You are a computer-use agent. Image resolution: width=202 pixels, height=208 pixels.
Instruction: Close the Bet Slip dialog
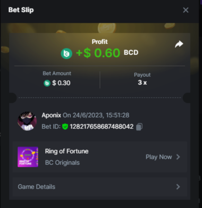click(185, 10)
